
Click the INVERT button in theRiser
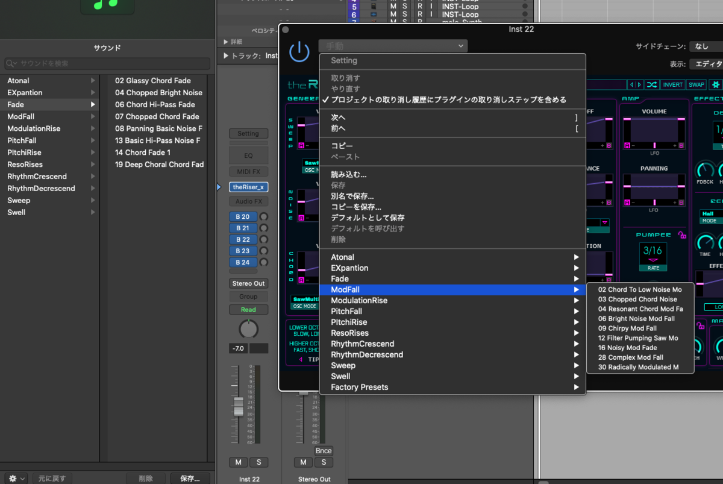672,84
